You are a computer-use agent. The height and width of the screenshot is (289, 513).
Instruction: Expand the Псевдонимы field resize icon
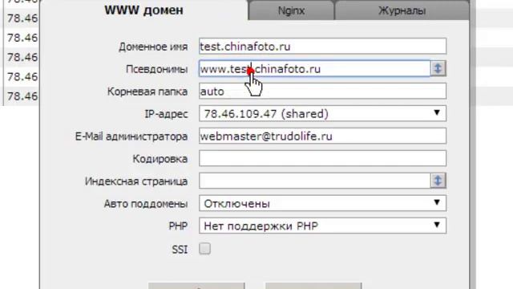point(438,68)
